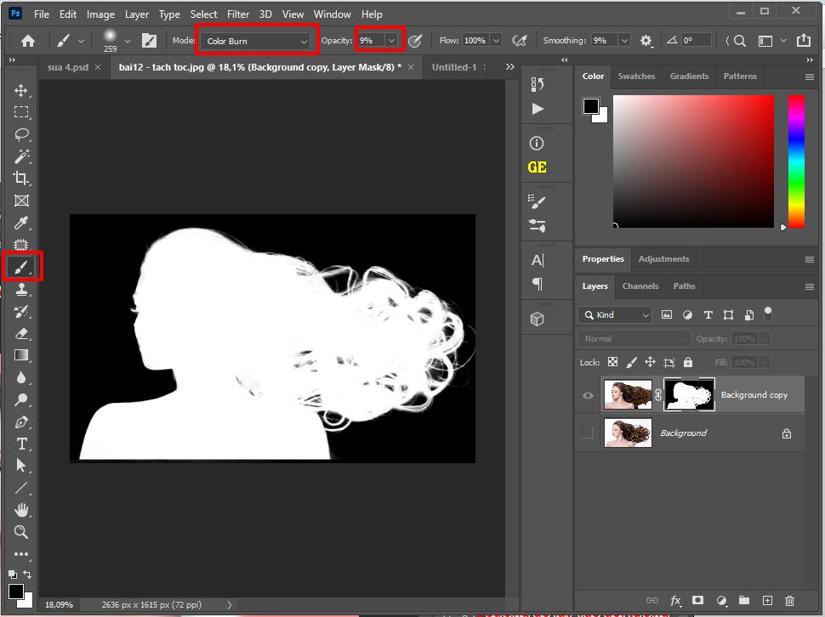Viewport: 825px width, 617px height.
Task: Toggle Lock transparent pixels in Layers panel
Action: click(x=612, y=361)
